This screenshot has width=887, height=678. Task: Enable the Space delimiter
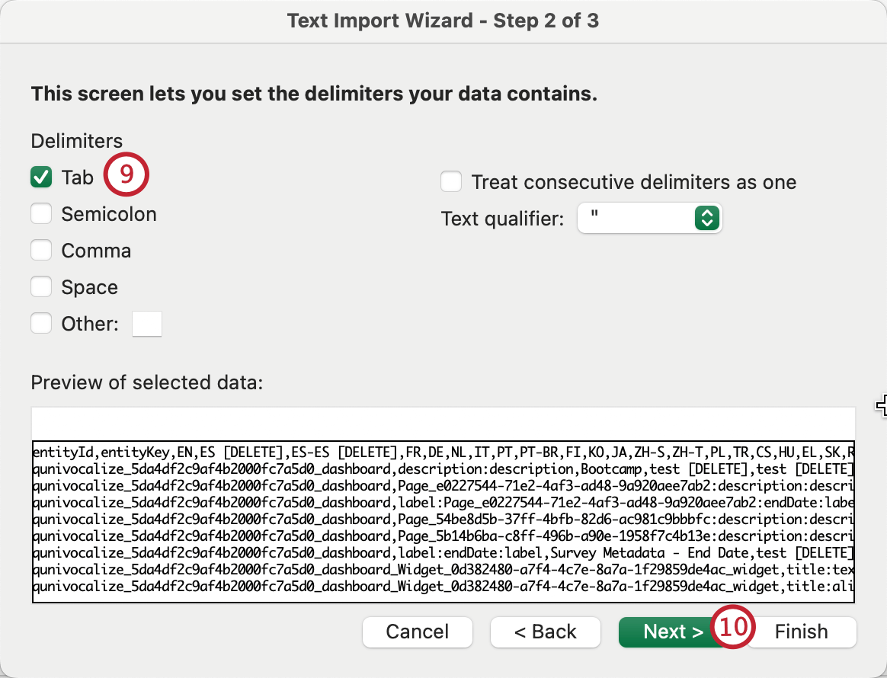[x=42, y=286]
